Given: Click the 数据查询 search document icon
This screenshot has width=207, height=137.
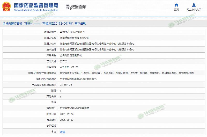Looking at the screenshot, I should click(x=68, y=7).
